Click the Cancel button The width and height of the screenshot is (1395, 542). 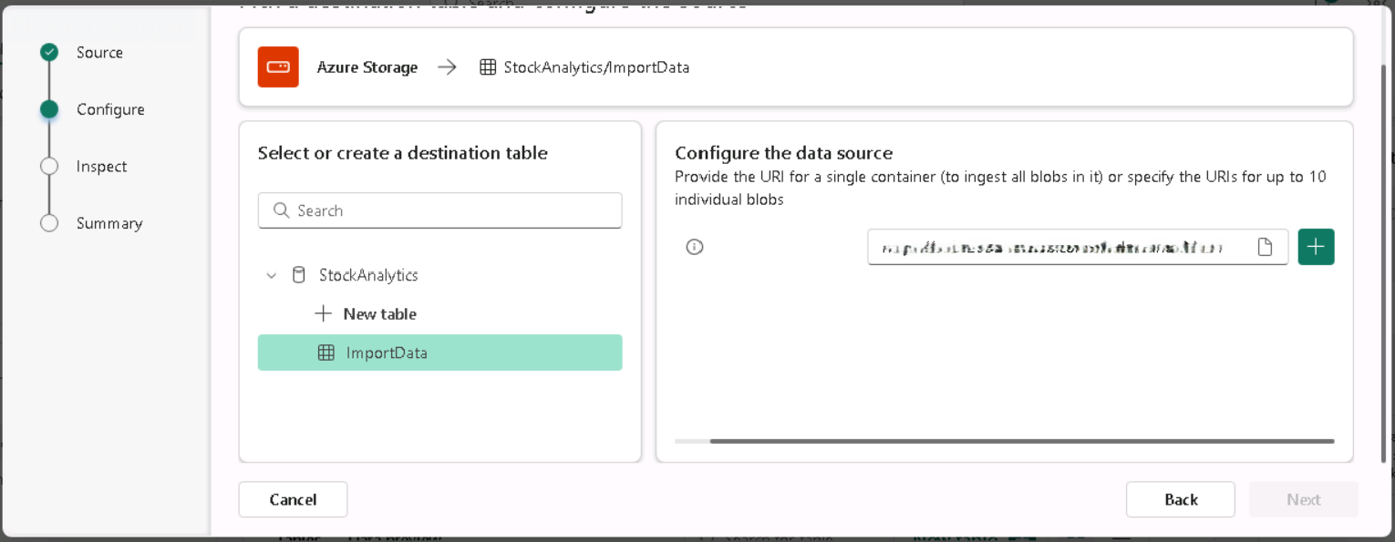click(x=293, y=499)
